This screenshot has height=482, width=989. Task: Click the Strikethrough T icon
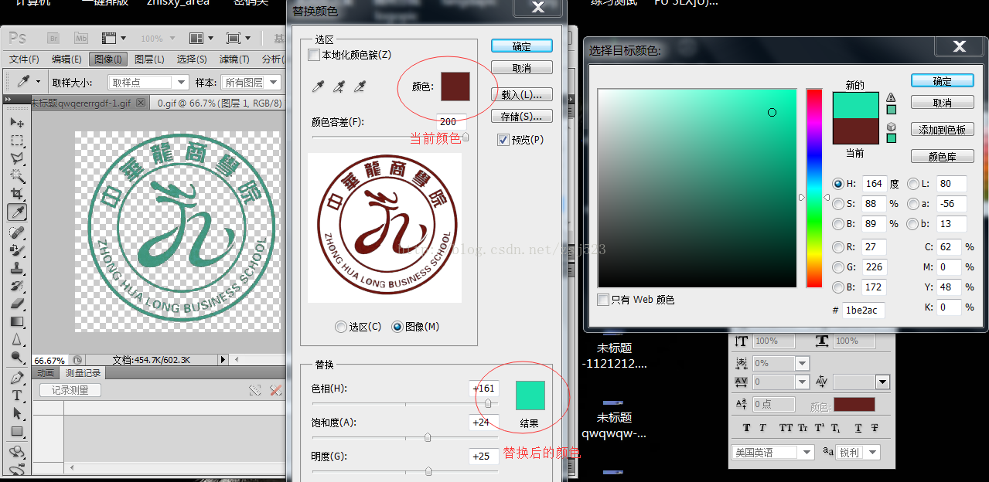click(x=875, y=428)
